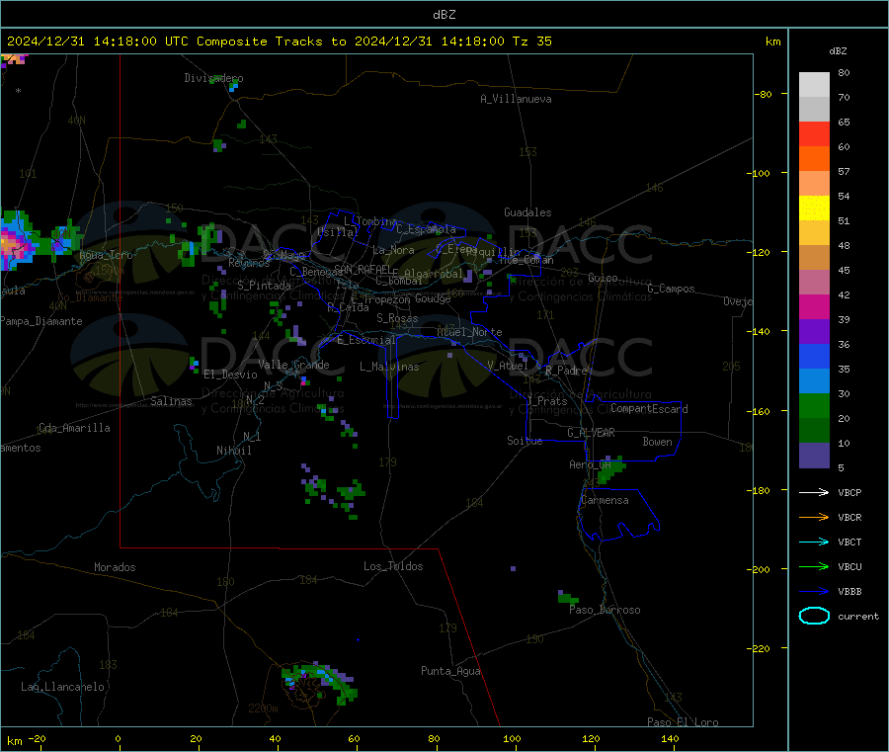
Task: Click the 'Paso_El_Loro' map label
Action: click(x=683, y=722)
